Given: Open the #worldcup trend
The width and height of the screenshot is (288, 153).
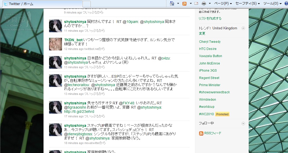Looking at the screenshot, I should click(x=207, y=107).
